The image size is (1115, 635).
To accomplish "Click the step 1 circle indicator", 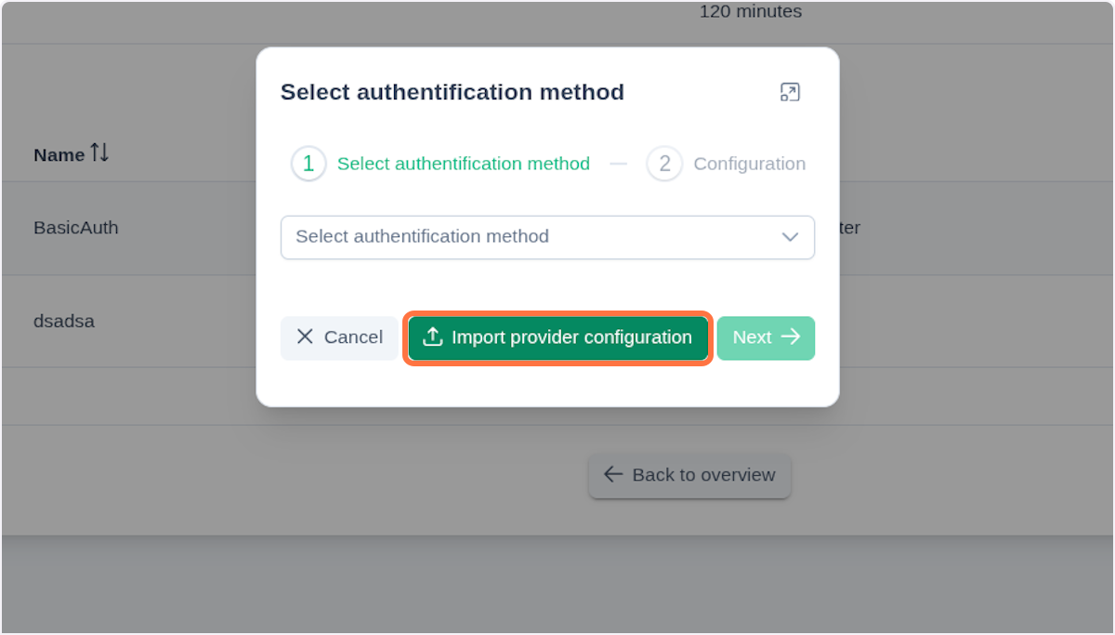I will [308, 164].
